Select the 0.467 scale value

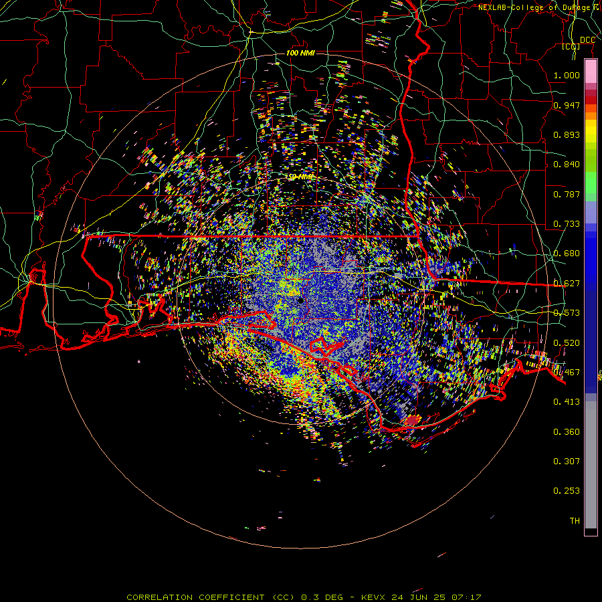point(567,373)
